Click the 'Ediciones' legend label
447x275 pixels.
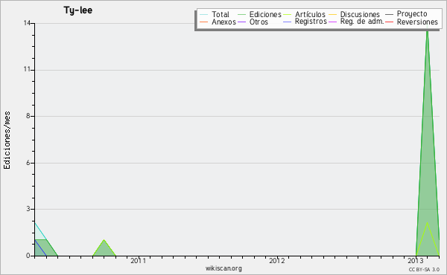tap(265, 14)
